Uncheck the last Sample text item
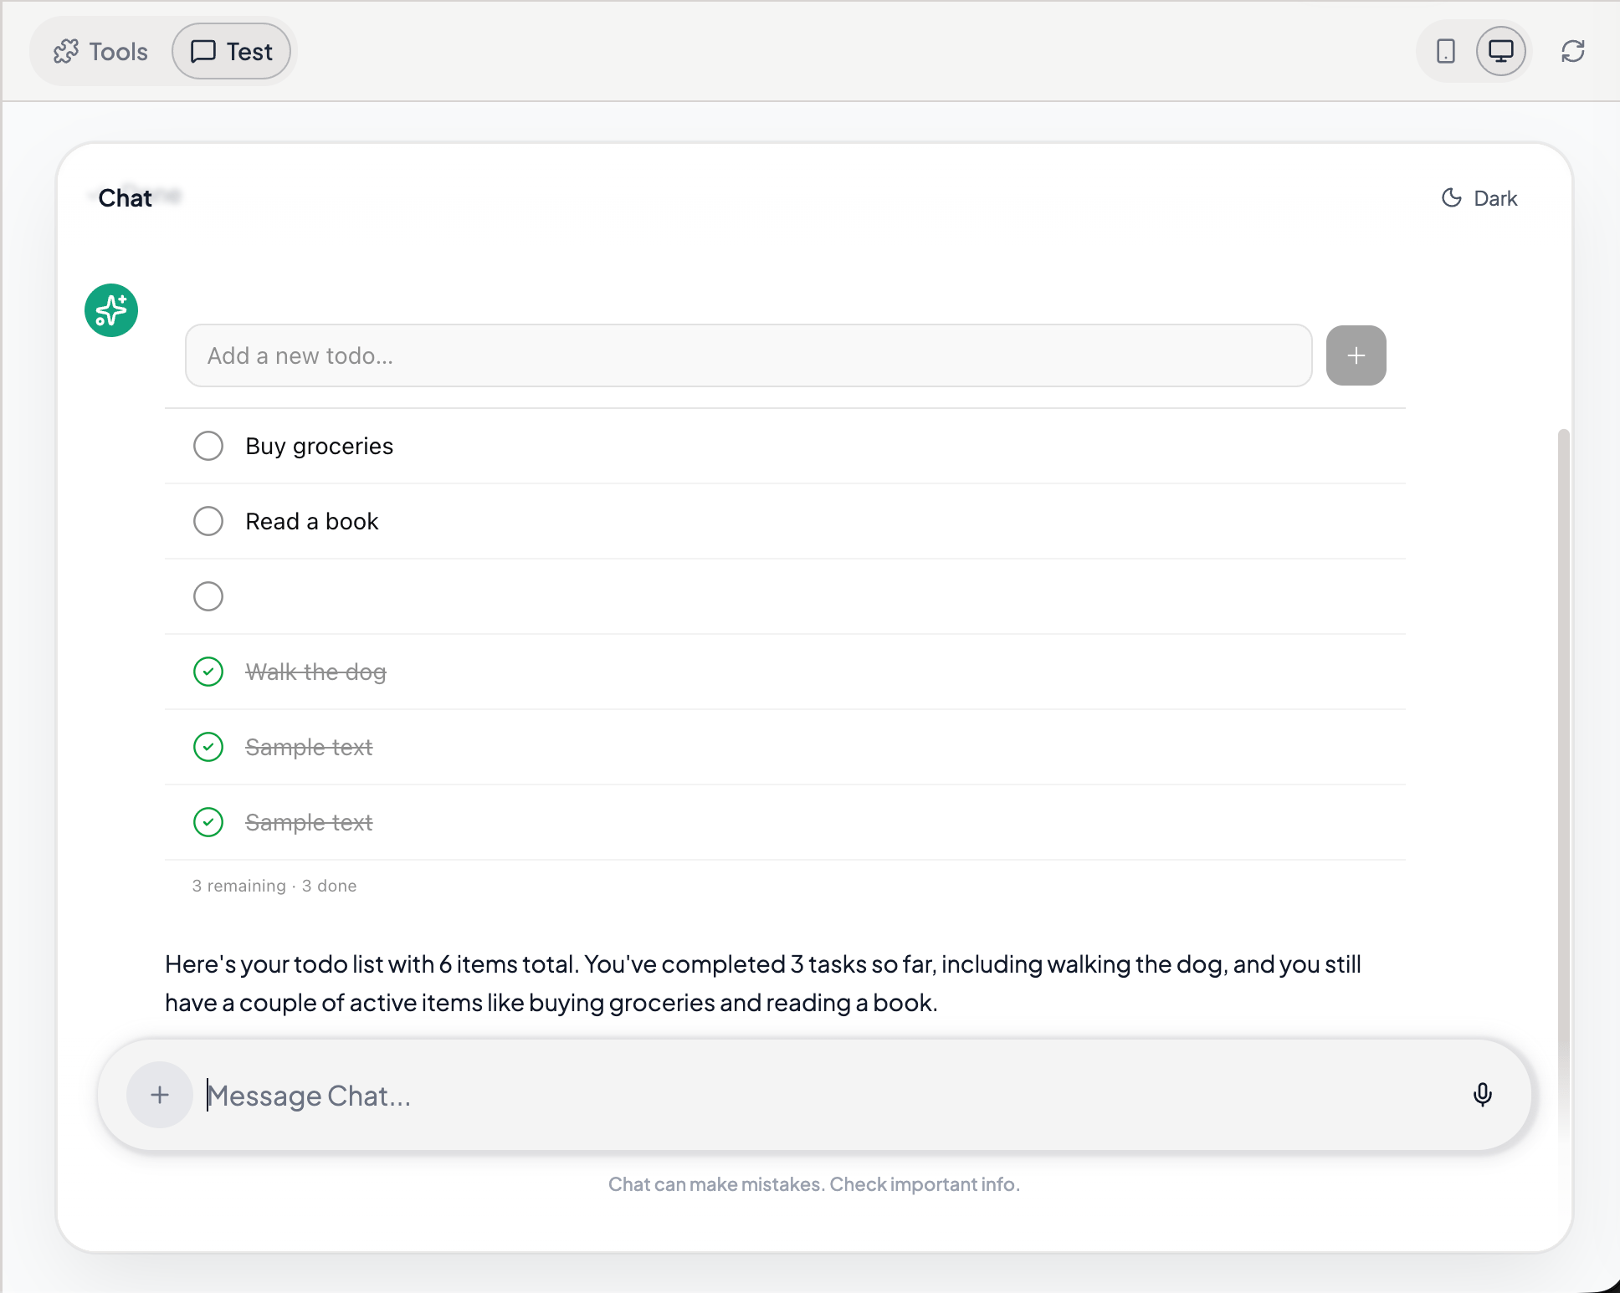This screenshot has width=1620, height=1293. pyautogui.click(x=208, y=822)
